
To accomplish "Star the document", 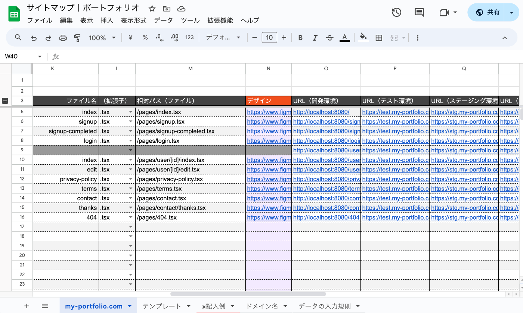I will click(x=152, y=9).
